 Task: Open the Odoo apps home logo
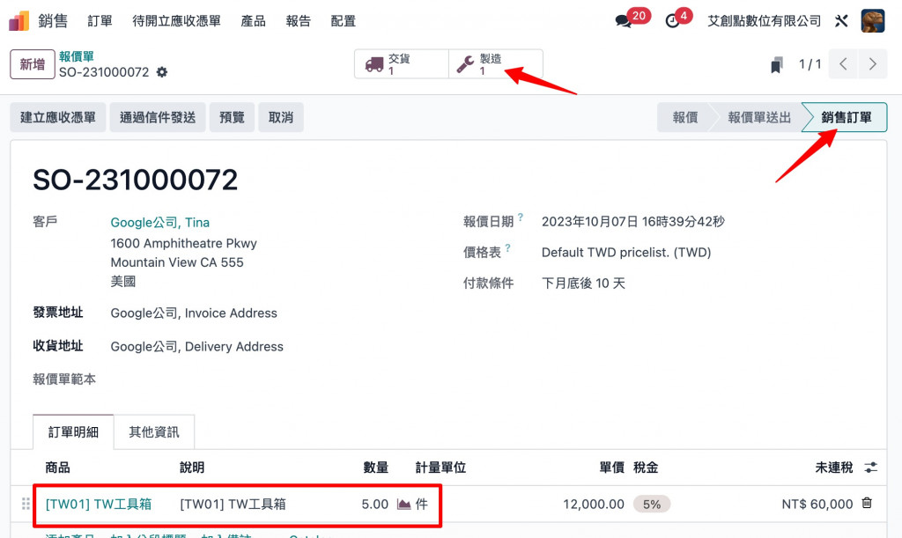coord(19,21)
